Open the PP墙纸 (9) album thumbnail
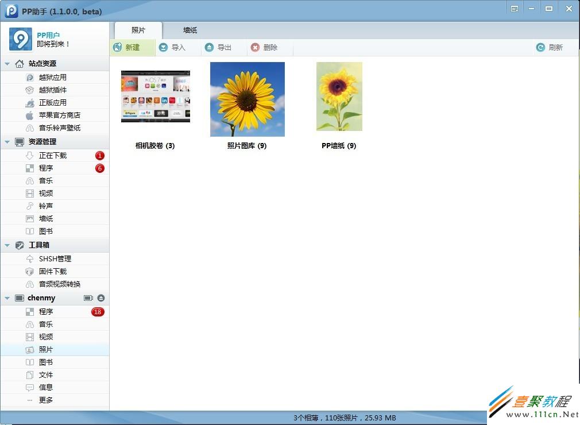The image size is (580, 425). click(339, 96)
